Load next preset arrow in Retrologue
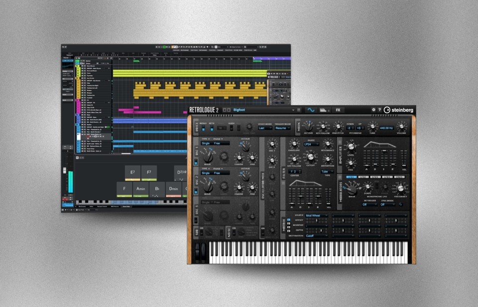 click(229, 110)
